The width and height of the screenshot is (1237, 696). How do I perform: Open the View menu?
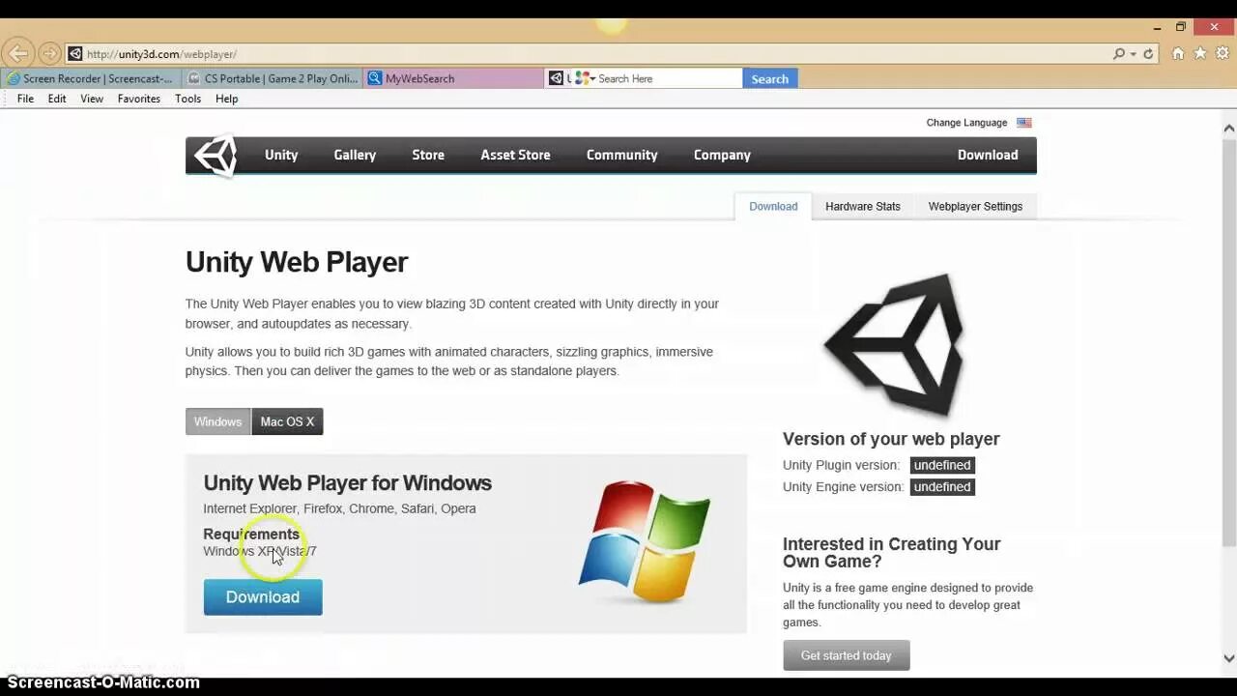pyautogui.click(x=92, y=99)
